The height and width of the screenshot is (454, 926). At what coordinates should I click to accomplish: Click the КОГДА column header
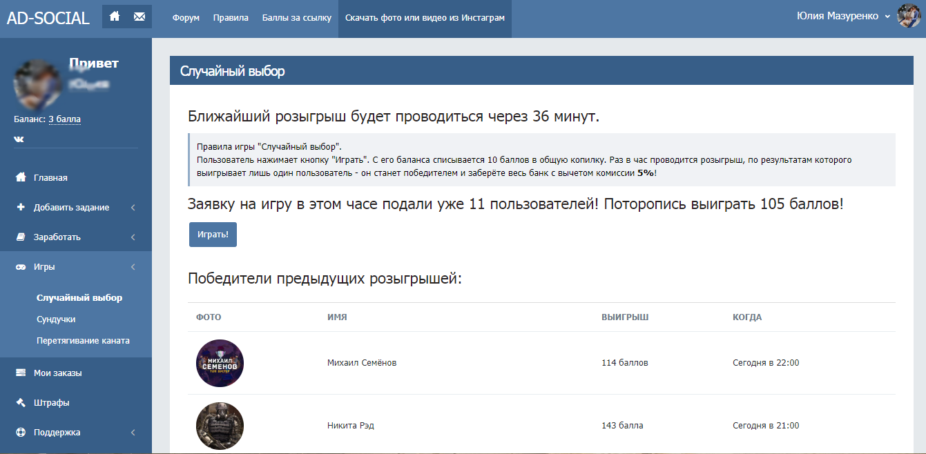(x=747, y=317)
